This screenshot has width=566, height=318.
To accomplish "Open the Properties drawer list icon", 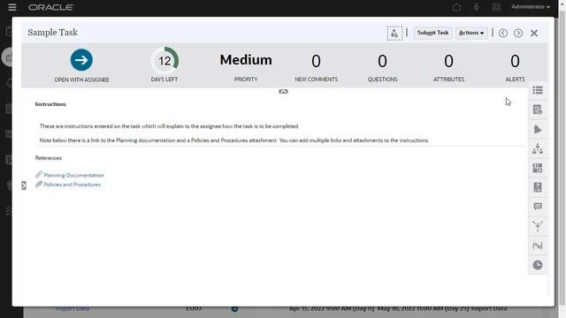I will point(538,90).
